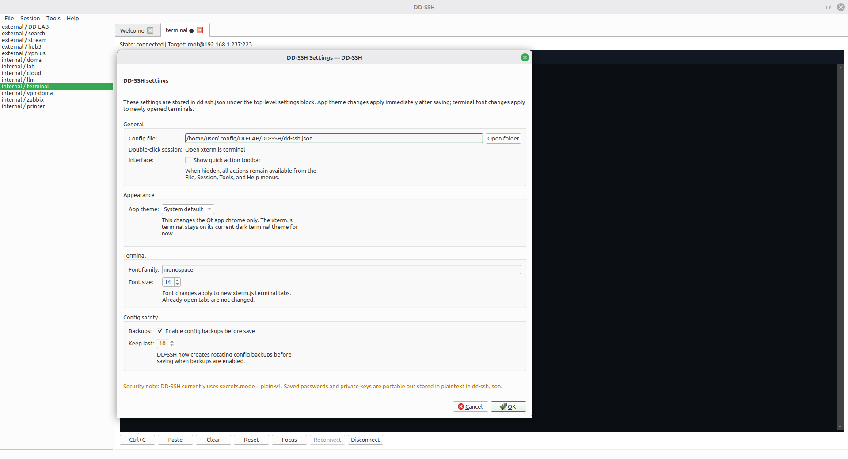
Task: Open the Tools menu
Action: point(53,18)
